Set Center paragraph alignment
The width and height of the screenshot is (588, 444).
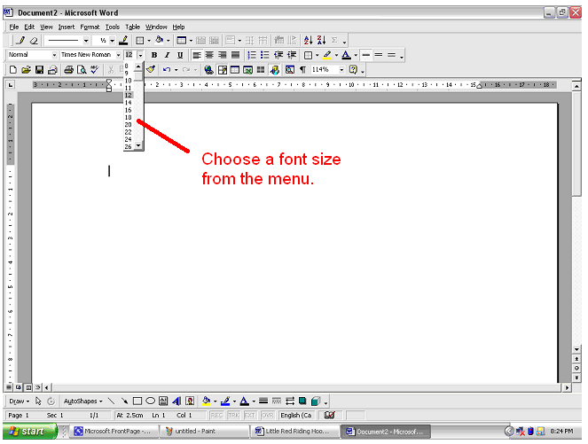point(209,55)
